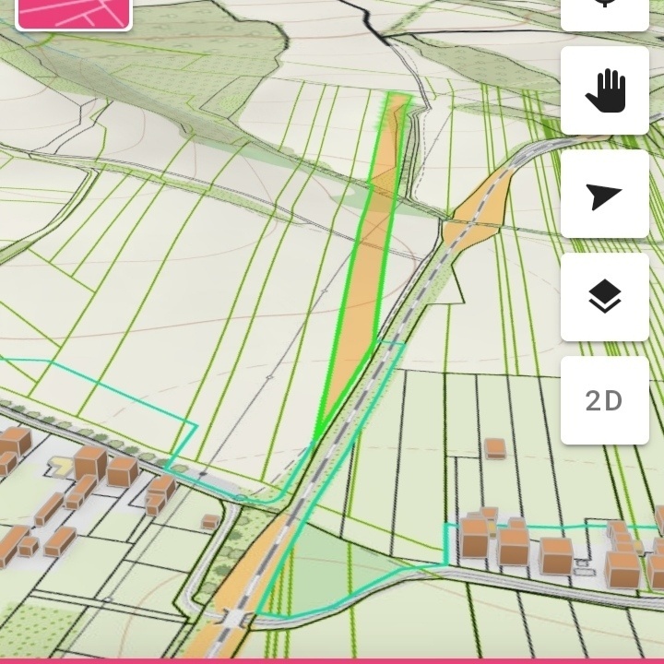Image resolution: width=664 pixels, height=664 pixels.
Task: Select the hand pan tool
Action: pos(605,90)
